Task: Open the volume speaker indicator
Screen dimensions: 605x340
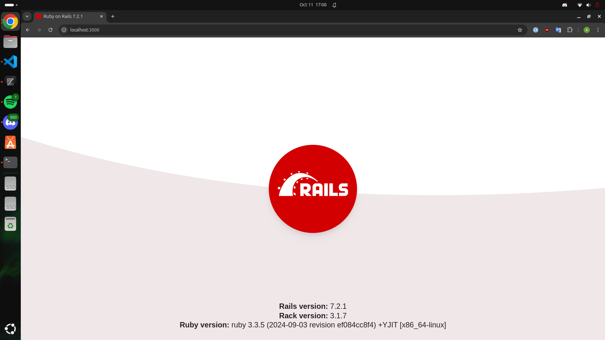Action: pyautogui.click(x=588, y=5)
